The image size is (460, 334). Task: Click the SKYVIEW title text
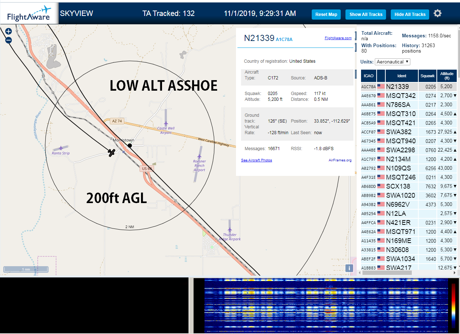76,13
